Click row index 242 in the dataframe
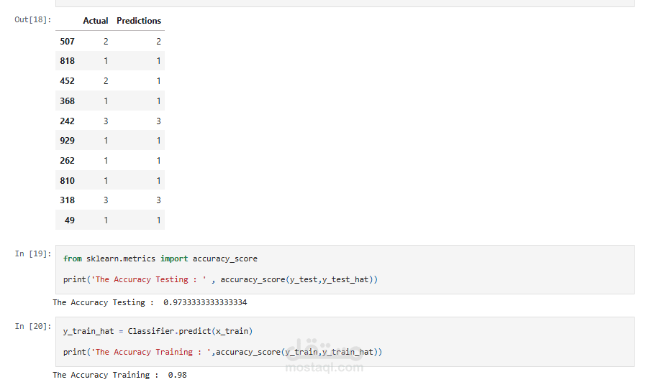The width and height of the screenshot is (649, 382). coord(67,121)
